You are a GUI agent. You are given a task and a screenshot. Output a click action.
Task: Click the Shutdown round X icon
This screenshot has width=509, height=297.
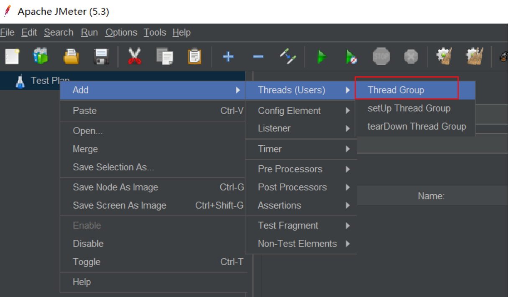point(411,56)
